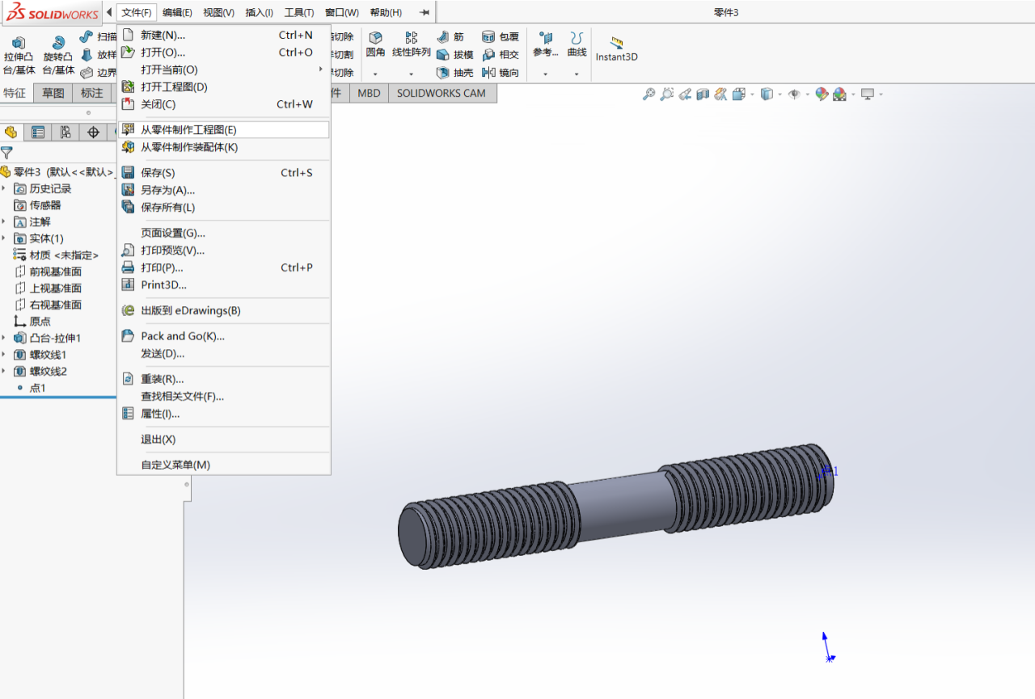The image size is (1035, 699).
Task: Click the View Settings monitor icon
Action: tap(868, 95)
